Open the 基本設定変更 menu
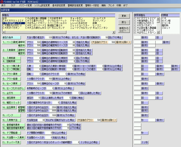Screen dimensions: 181x147 tap(59, 5)
